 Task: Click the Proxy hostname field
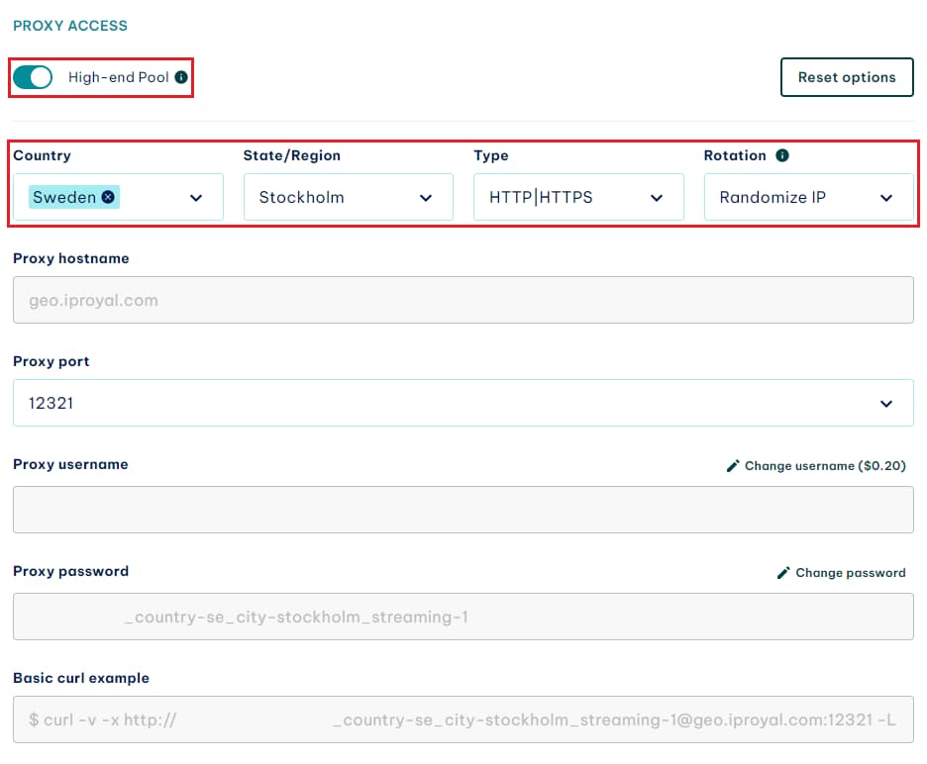click(463, 300)
